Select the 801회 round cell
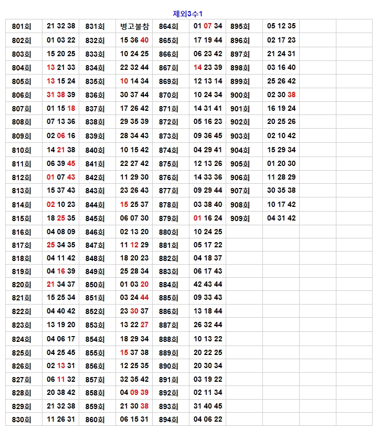 (22, 26)
